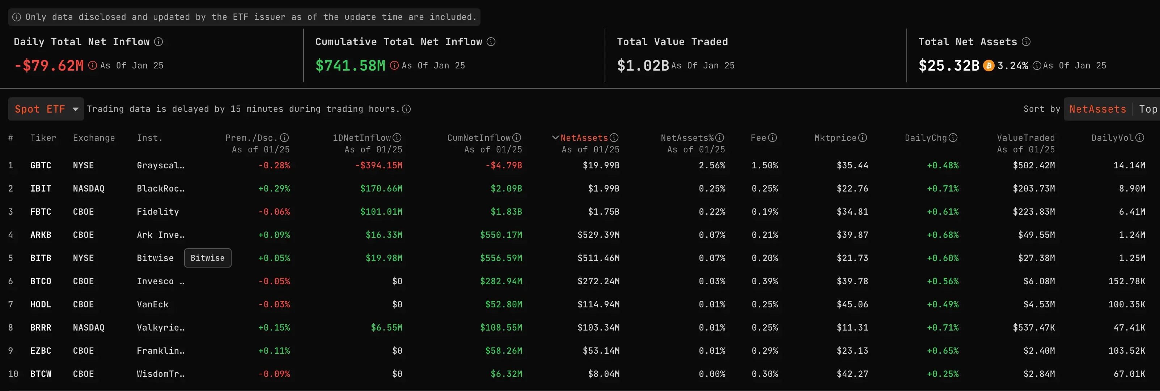The width and height of the screenshot is (1160, 391).
Task: Click the info icon beside Cumulative Total Net Inflow
Action: tap(491, 41)
